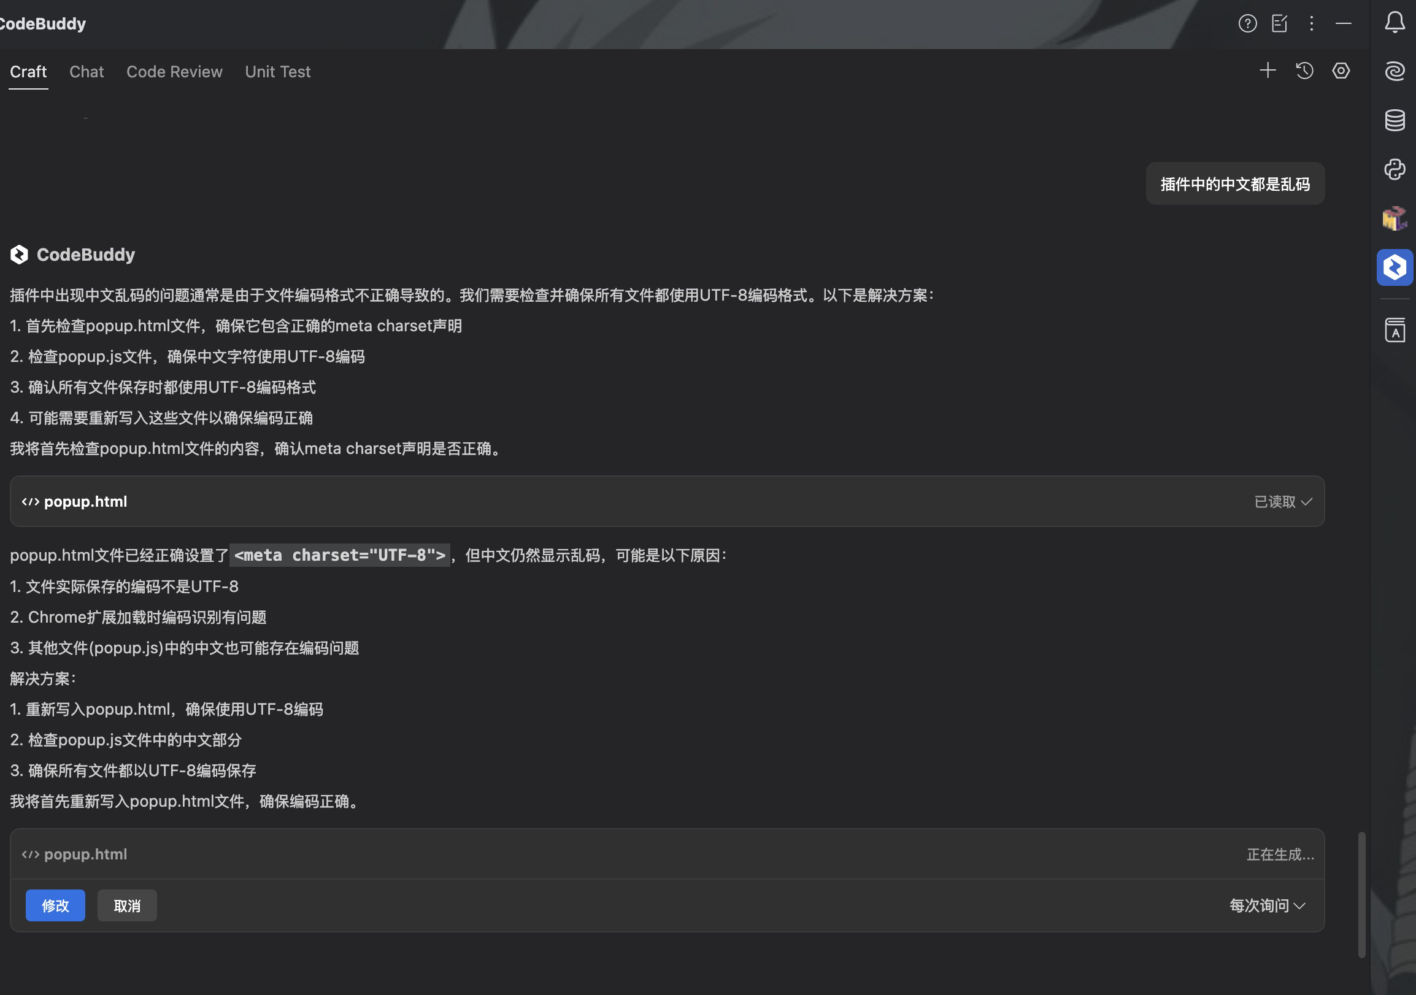This screenshot has height=995, width=1416.
Task: Open the translation document sidebar icon
Action: (1395, 331)
